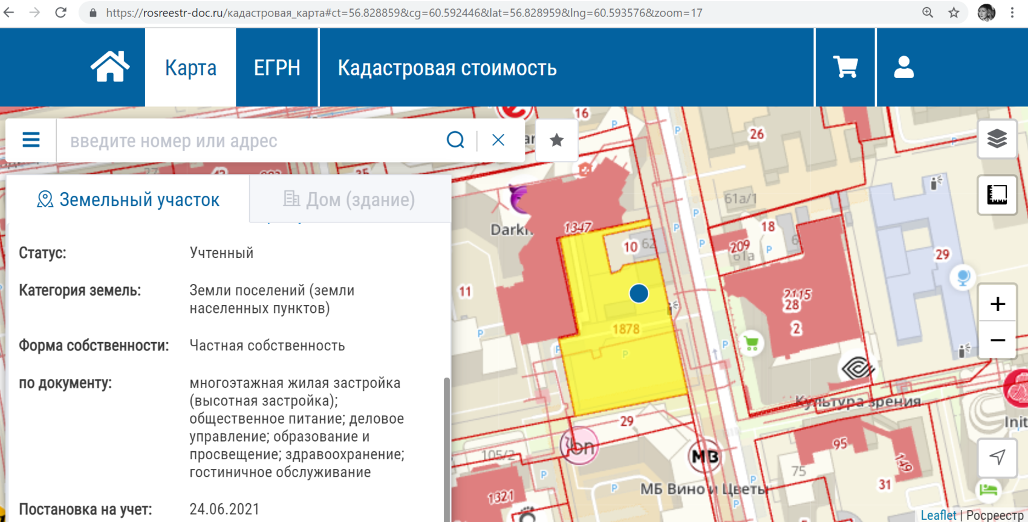The image size is (1028, 522).
Task: Click the Культура зрения optics marker
Action: (x=857, y=368)
